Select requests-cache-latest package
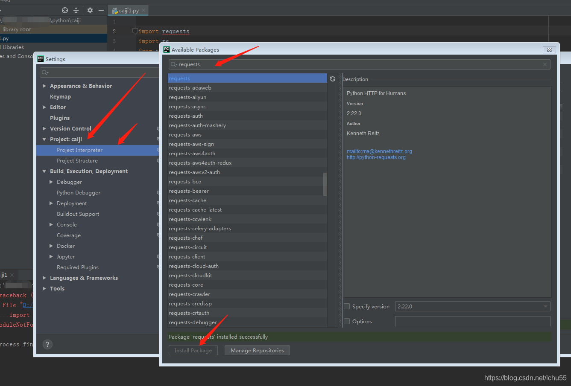 coord(247,210)
